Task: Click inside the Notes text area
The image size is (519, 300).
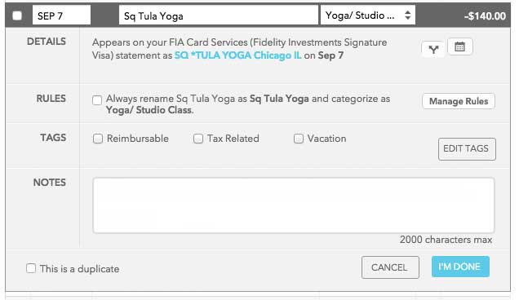Action: pyautogui.click(x=294, y=205)
